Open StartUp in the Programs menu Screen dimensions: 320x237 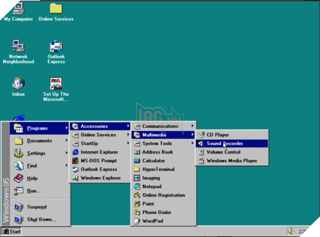click(100, 143)
